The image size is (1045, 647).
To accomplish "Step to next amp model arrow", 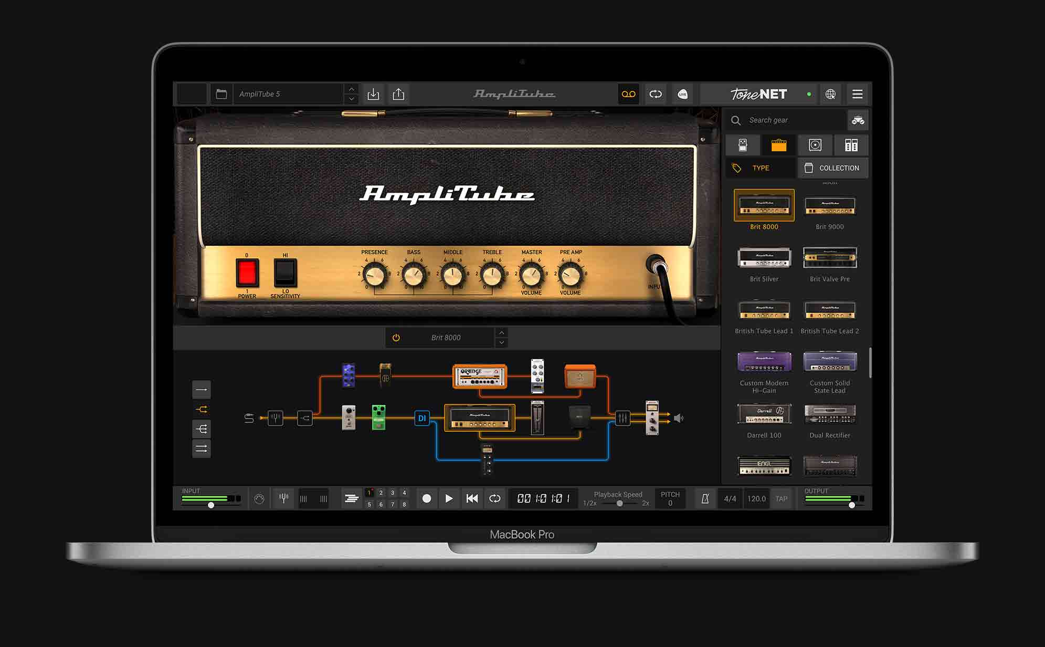I will tap(502, 342).
